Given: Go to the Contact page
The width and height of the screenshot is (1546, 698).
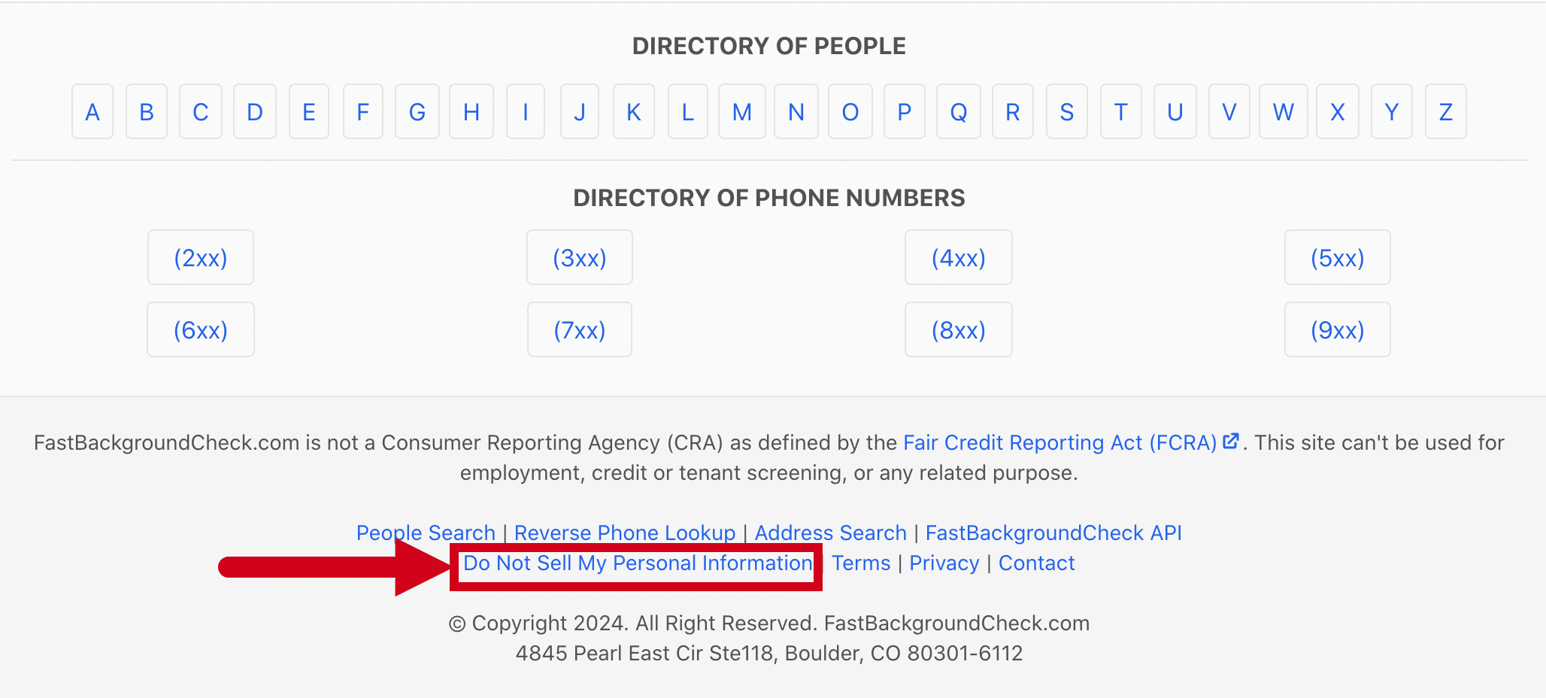Looking at the screenshot, I should point(1037,563).
